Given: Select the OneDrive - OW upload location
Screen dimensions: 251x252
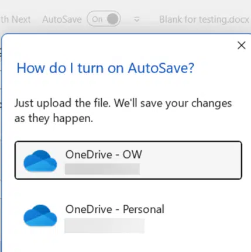Looking at the screenshot, I should click(x=128, y=160).
